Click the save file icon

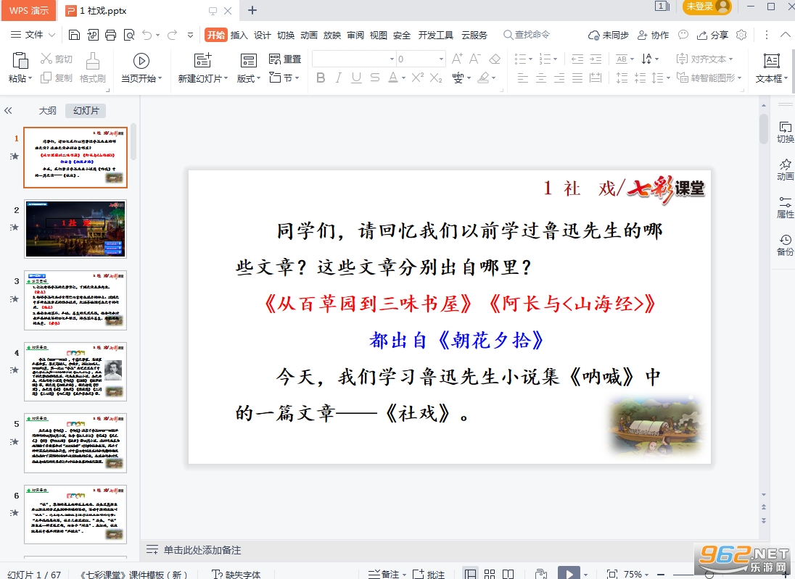coord(74,35)
